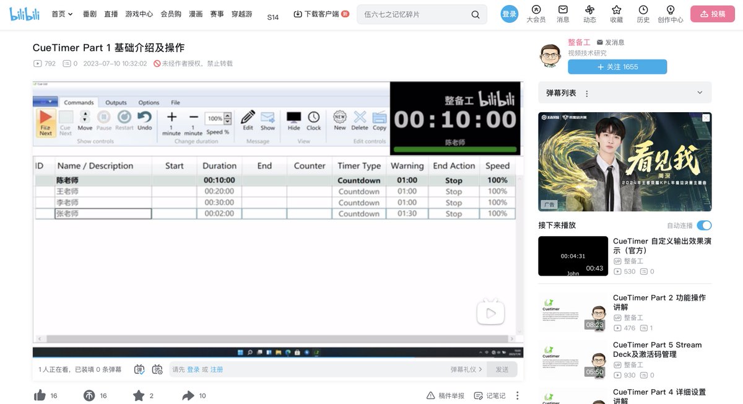Image resolution: width=743 pixels, height=404 pixels.
Task: Open 游戏中心 in the nav bar
Action: point(139,14)
